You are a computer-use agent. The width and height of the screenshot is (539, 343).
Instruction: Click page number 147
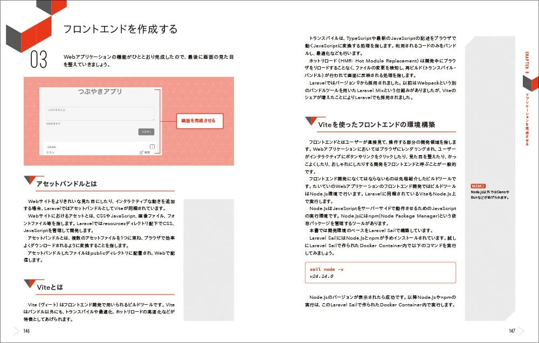click(x=512, y=331)
